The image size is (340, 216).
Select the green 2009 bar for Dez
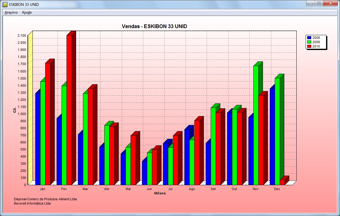(277, 131)
